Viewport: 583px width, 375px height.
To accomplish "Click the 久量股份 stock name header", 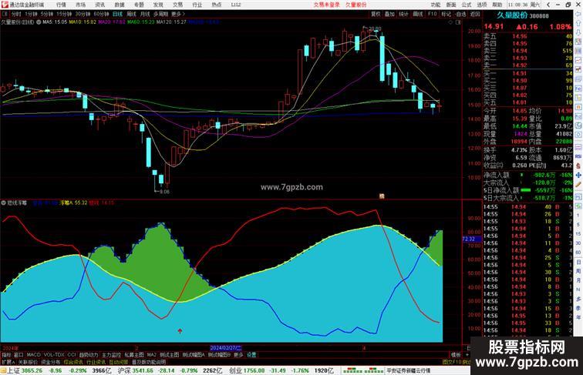I will [512, 15].
